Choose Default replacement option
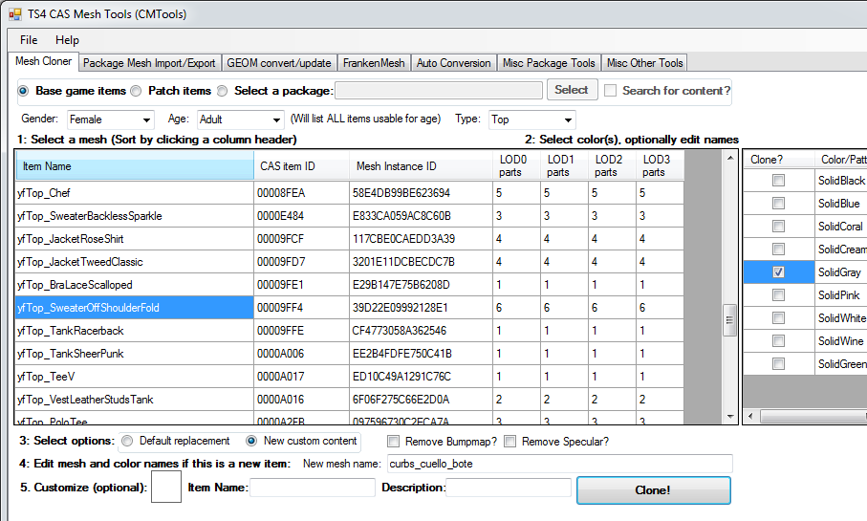The height and width of the screenshot is (521, 867). (x=127, y=442)
